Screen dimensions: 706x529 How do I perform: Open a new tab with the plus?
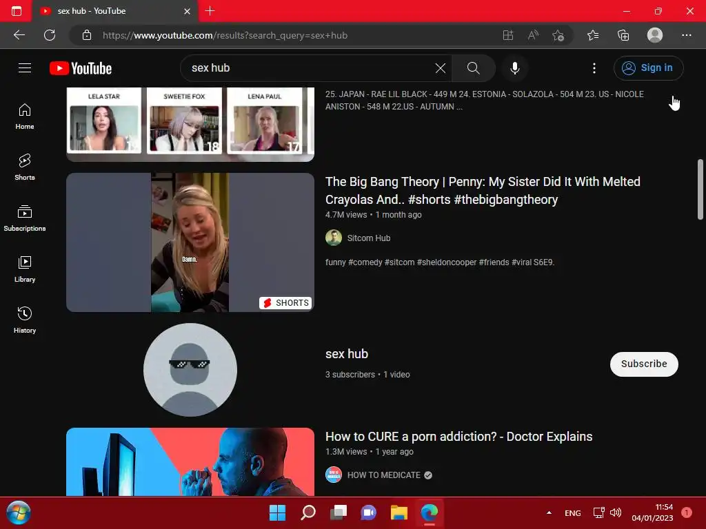click(210, 11)
